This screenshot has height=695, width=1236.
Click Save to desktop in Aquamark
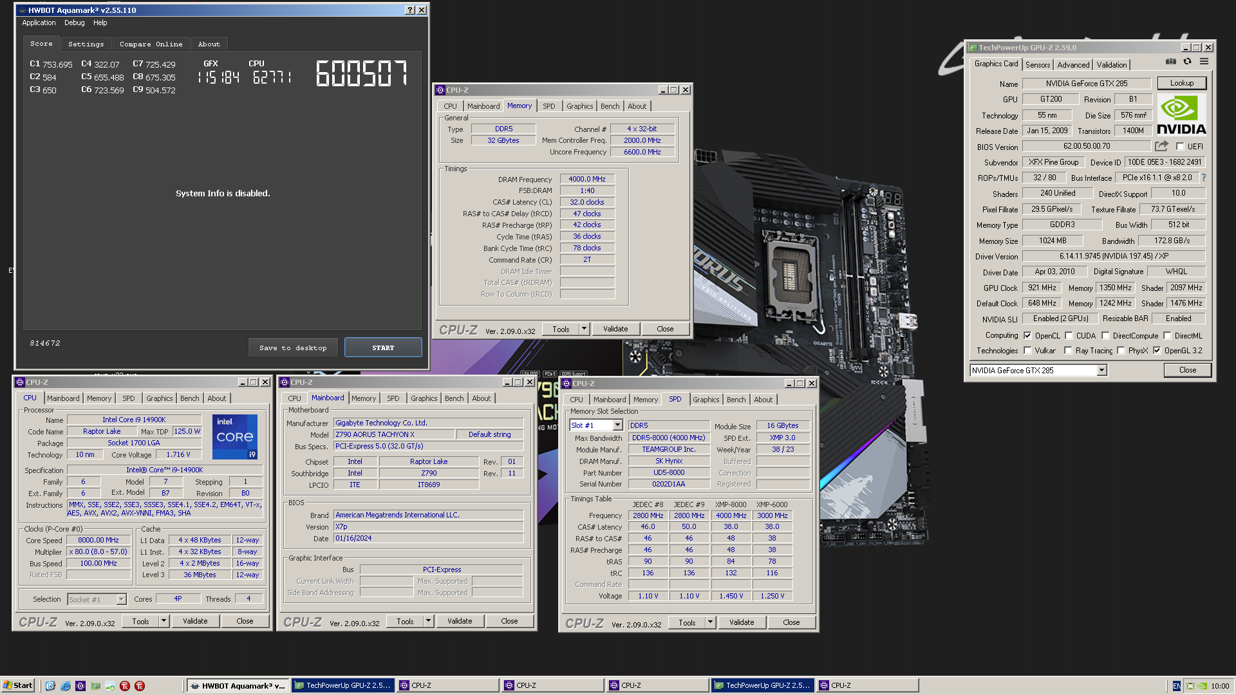click(x=293, y=347)
